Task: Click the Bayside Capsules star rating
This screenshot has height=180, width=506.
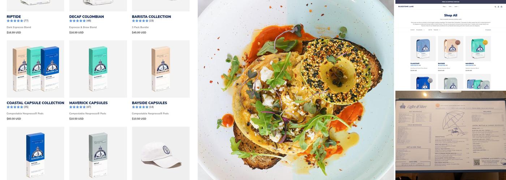Action: click(x=140, y=107)
